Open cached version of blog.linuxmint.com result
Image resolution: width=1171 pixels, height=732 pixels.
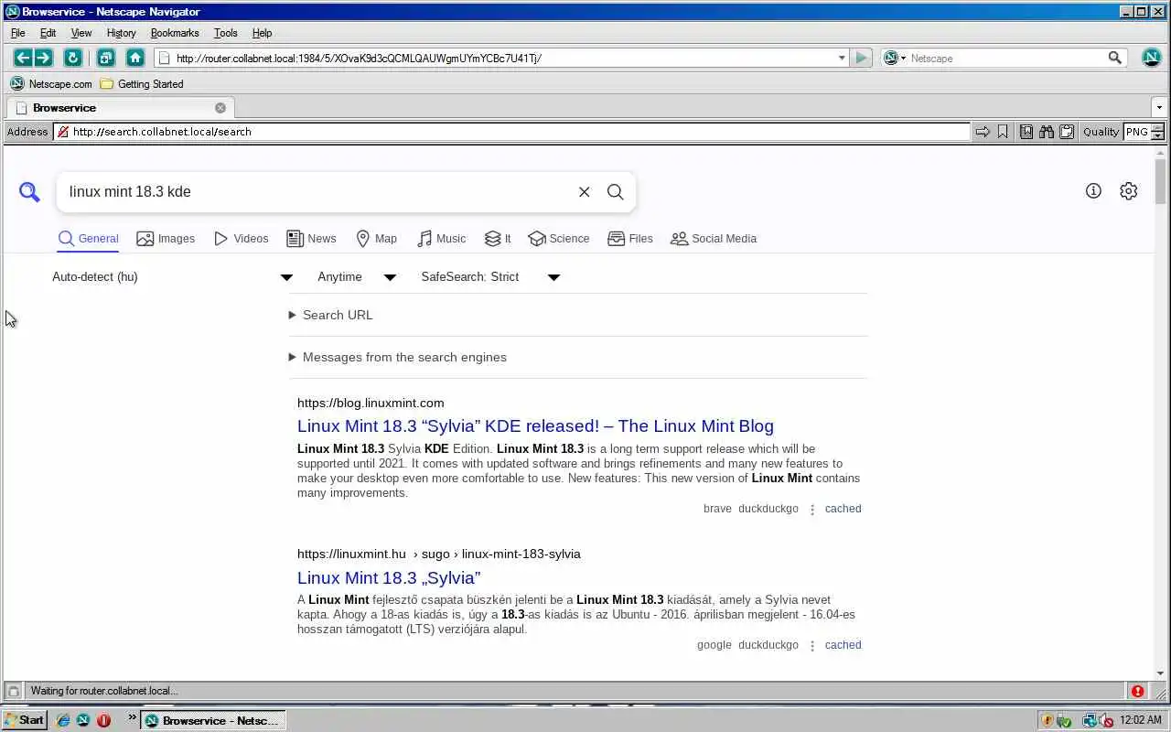pyautogui.click(x=843, y=509)
